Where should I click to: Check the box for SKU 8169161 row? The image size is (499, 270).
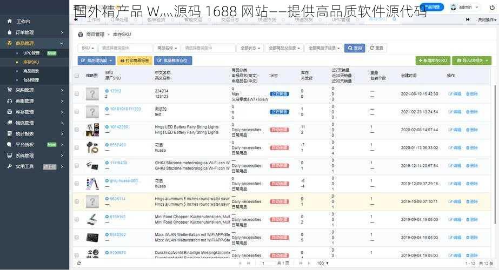point(77,219)
